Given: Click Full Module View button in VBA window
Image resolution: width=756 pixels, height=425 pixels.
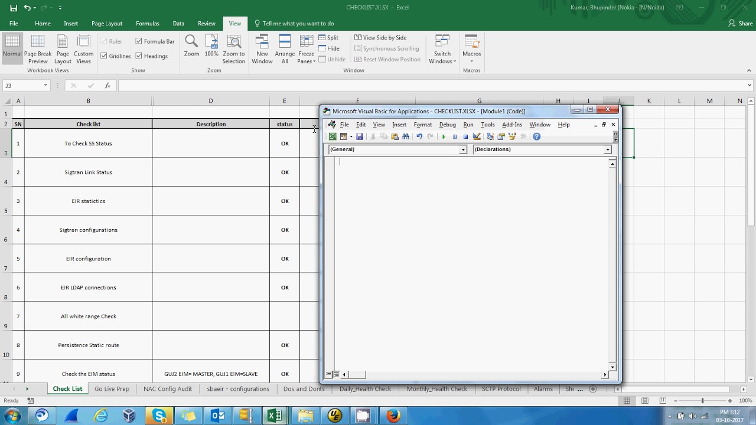Looking at the screenshot, I should coord(336,374).
